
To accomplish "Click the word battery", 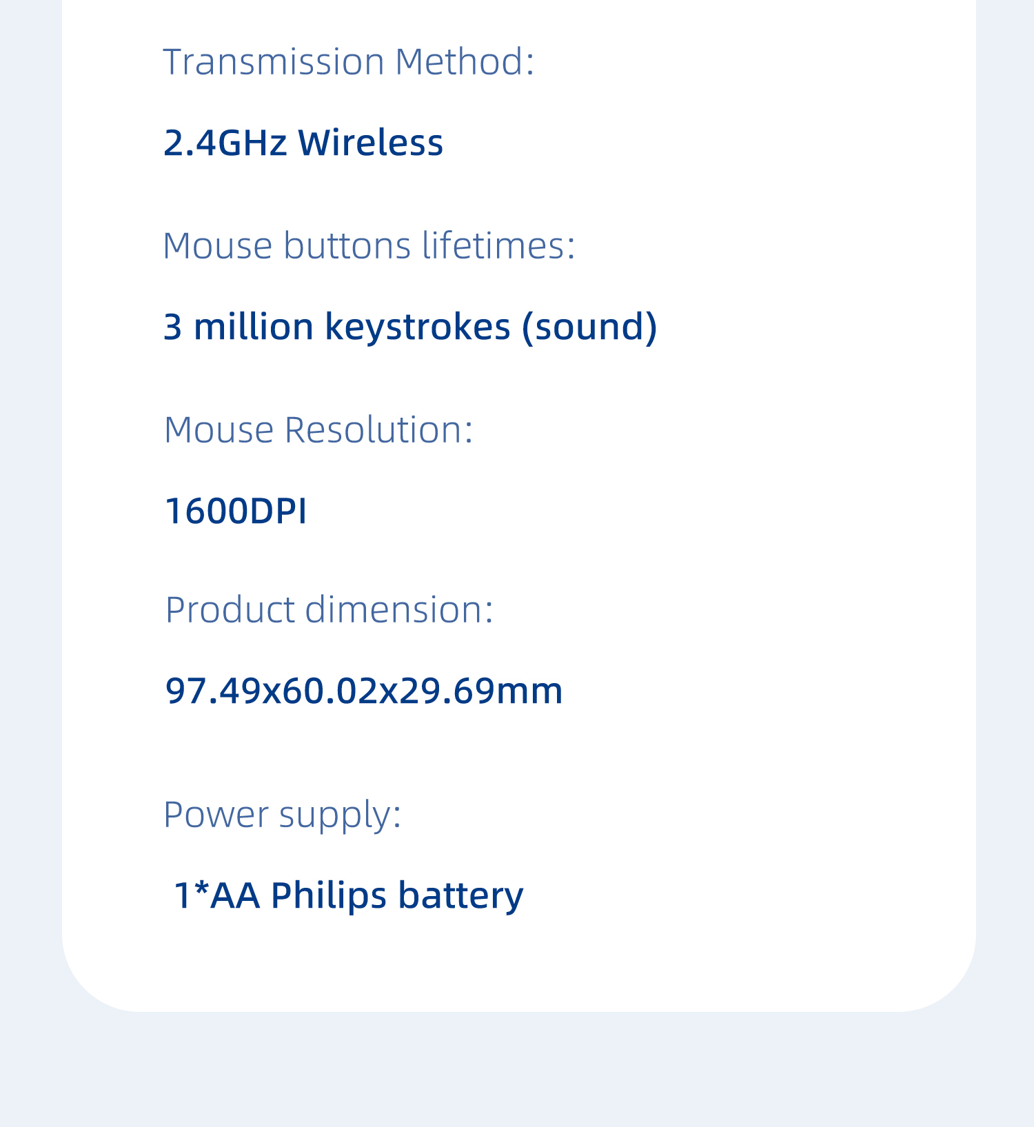I will [x=460, y=896].
